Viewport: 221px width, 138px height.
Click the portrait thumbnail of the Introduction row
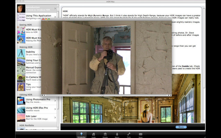(21, 9)
